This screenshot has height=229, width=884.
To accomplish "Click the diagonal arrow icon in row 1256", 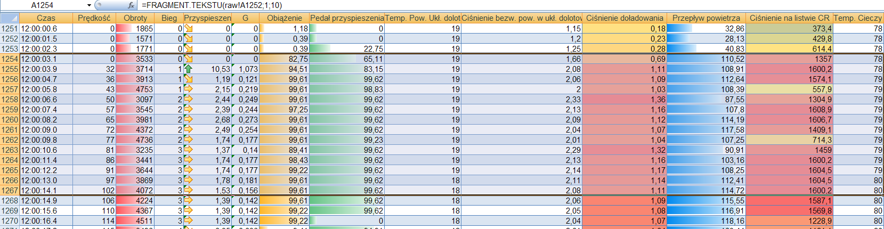I will point(188,79).
